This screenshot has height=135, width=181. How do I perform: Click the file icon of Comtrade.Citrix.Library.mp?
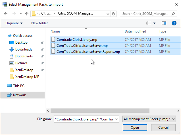point(53,40)
